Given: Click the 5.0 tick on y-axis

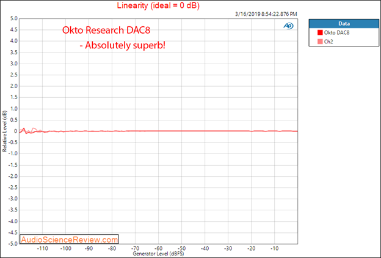Looking at the screenshot, I should click(14, 18).
